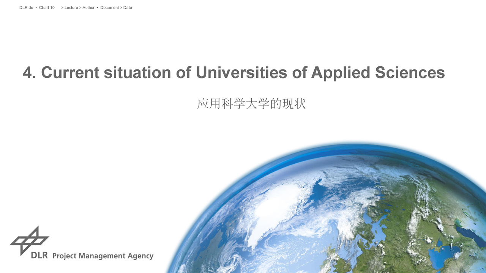Click the bold DLR letters beside the logo
The width and height of the screenshot is (486, 273).
coord(39,256)
